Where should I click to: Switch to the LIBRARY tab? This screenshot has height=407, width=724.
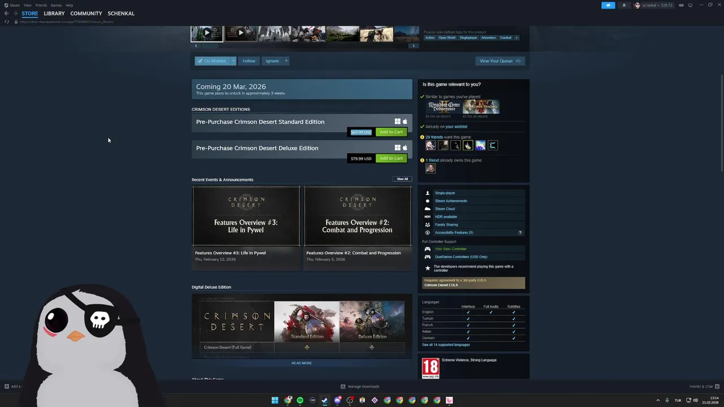pyautogui.click(x=54, y=14)
